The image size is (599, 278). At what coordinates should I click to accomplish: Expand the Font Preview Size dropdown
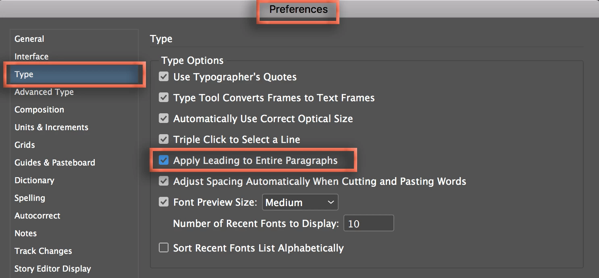pyautogui.click(x=300, y=202)
